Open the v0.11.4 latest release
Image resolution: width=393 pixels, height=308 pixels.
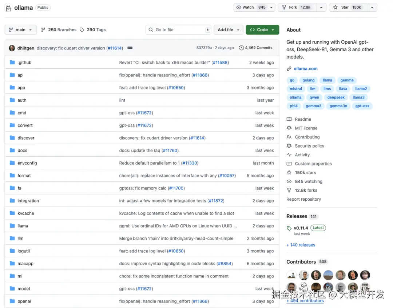point(301,228)
